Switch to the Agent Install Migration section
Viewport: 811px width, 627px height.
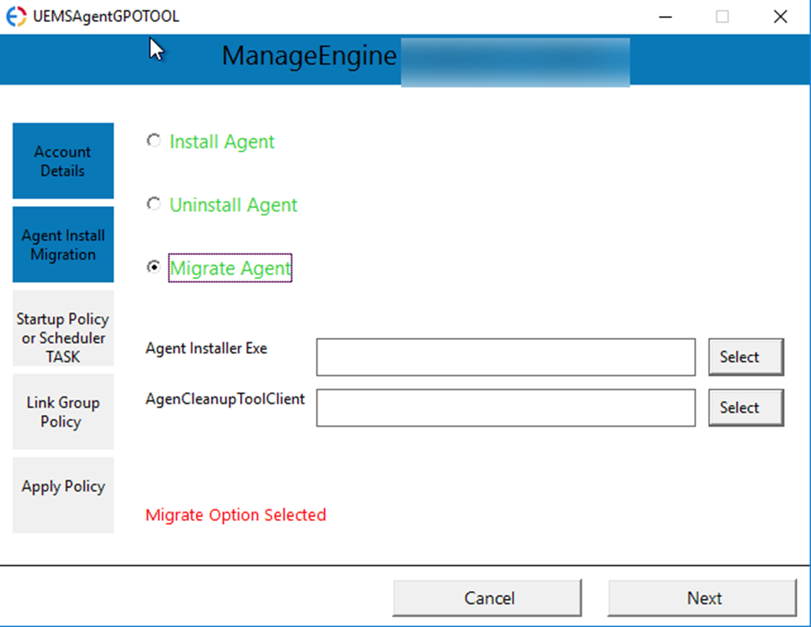tap(62, 245)
